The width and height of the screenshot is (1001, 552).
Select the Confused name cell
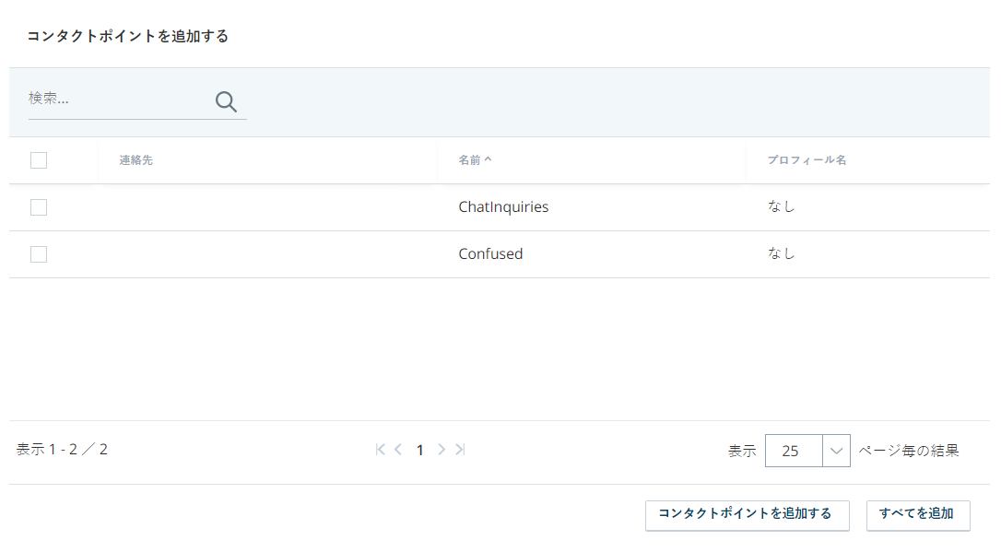click(490, 253)
